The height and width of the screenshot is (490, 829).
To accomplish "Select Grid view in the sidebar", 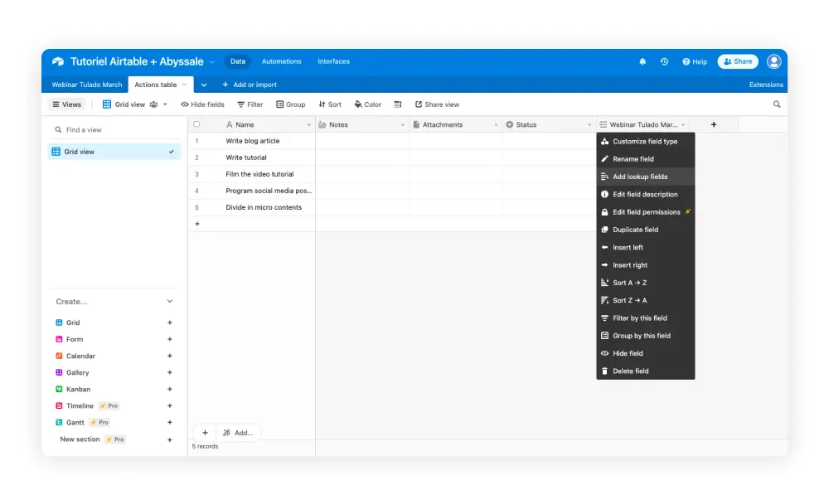I will [114, 152].
